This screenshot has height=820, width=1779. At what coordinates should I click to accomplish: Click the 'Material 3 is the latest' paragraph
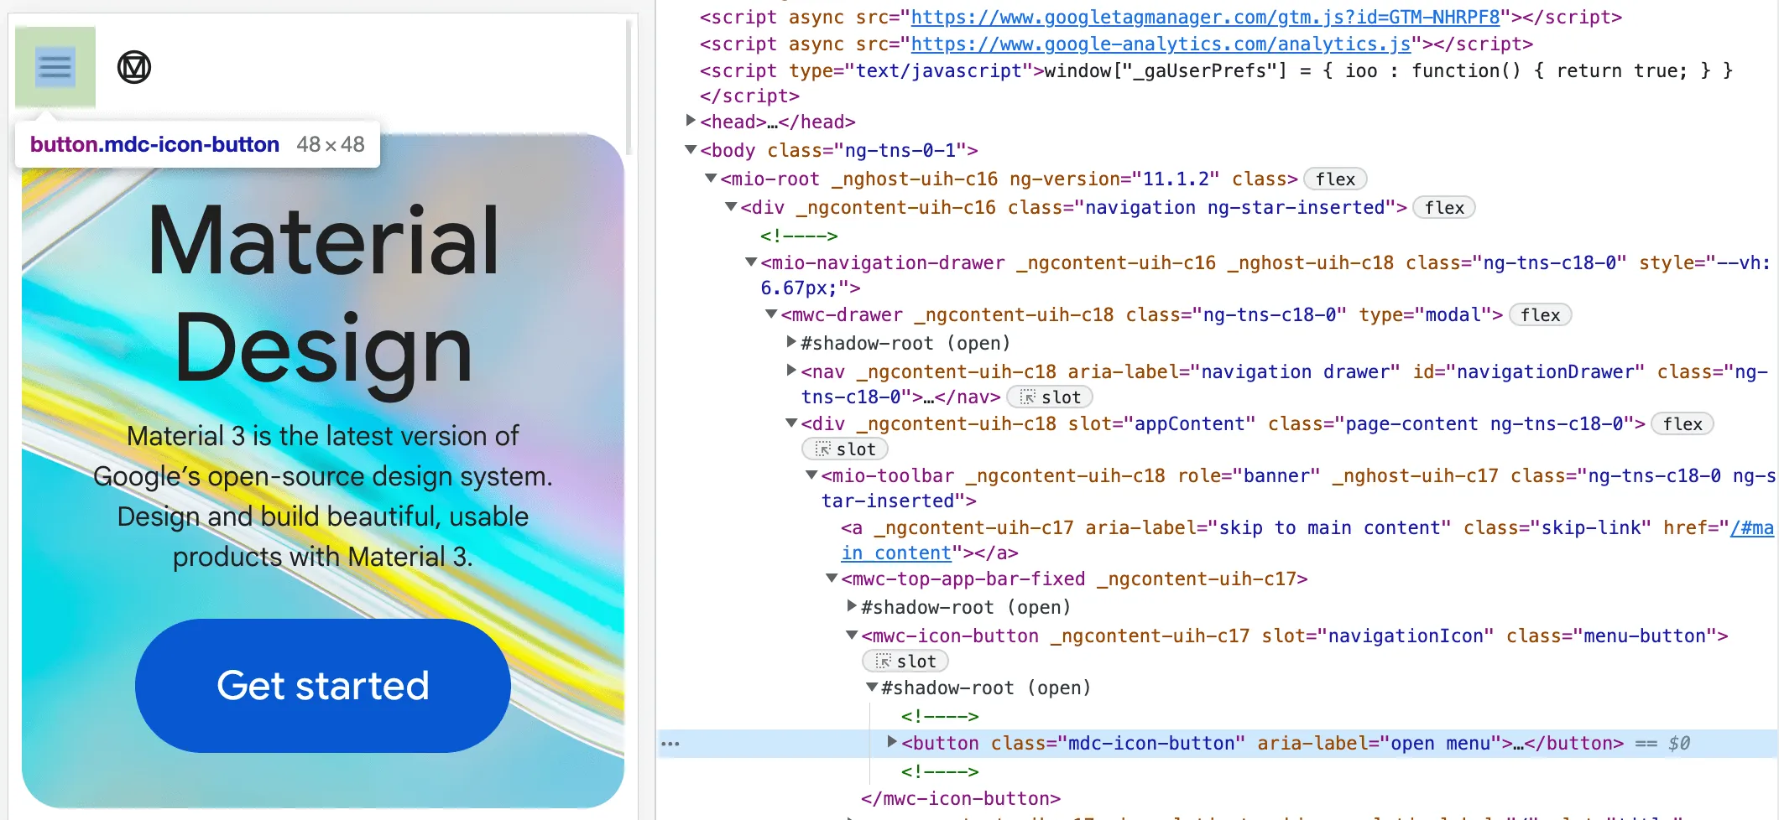click(x=323, y=496)
